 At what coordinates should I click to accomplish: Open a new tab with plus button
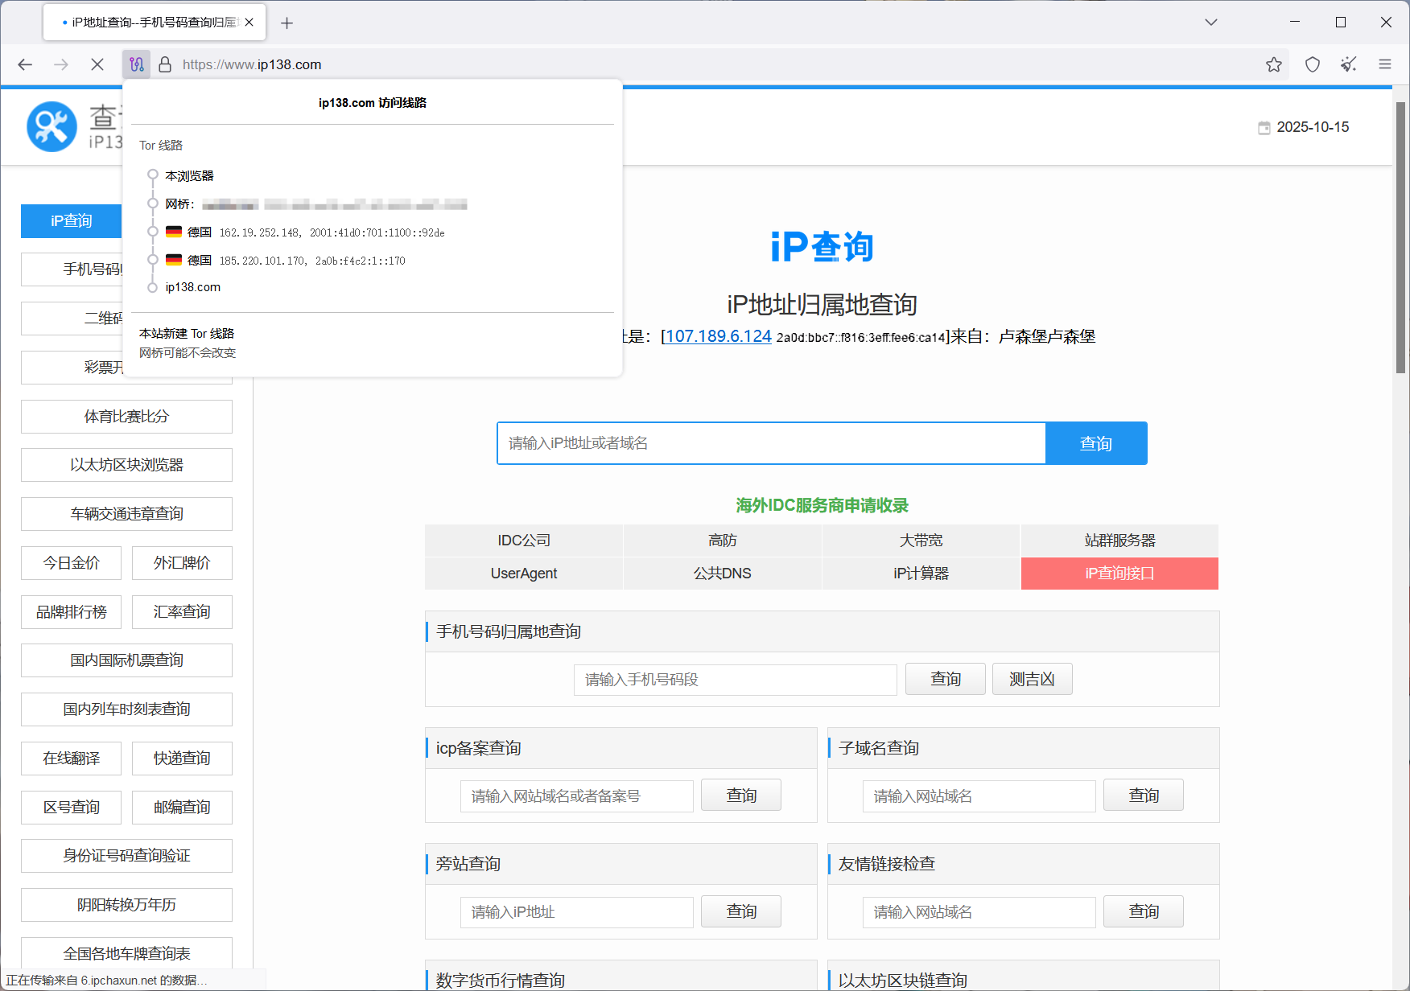(x=287, y=23)
